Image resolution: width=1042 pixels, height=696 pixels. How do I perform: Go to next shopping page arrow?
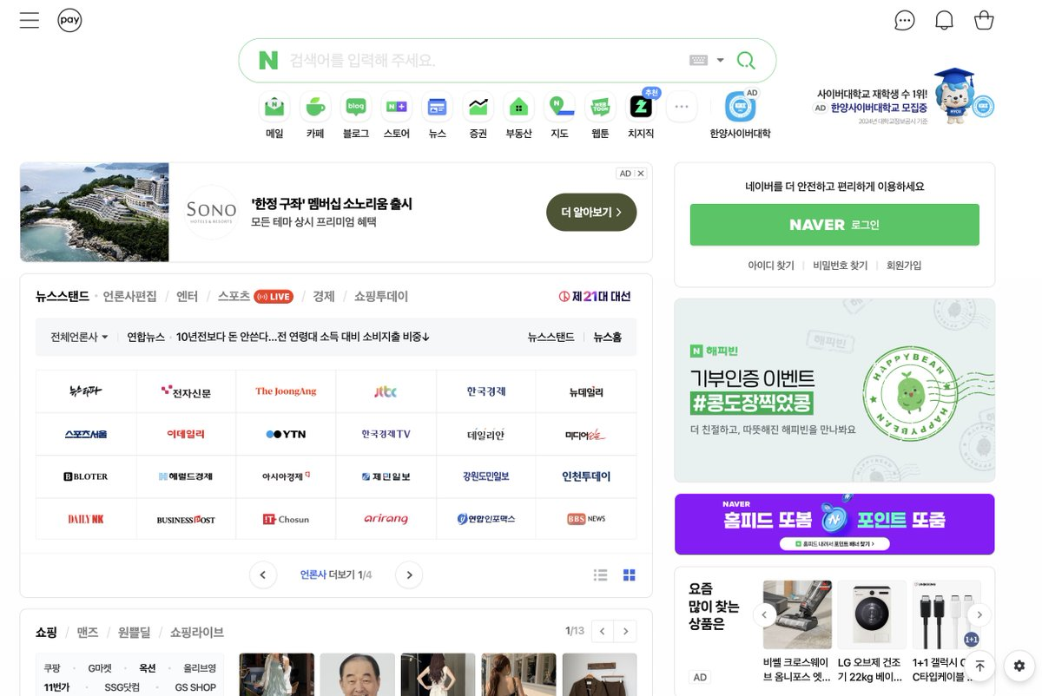coord(625,631)
